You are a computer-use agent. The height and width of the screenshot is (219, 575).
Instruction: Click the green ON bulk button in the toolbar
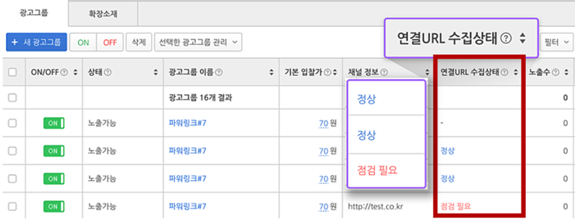pos(83,42)
